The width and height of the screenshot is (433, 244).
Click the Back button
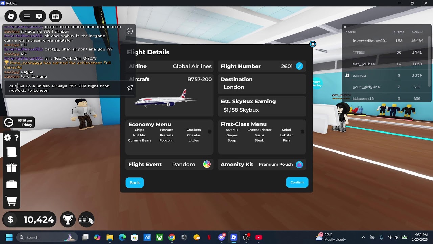[x=135, y=183]
